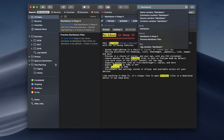Click the tag icon above notes list
224x140 pixels.
62,17
